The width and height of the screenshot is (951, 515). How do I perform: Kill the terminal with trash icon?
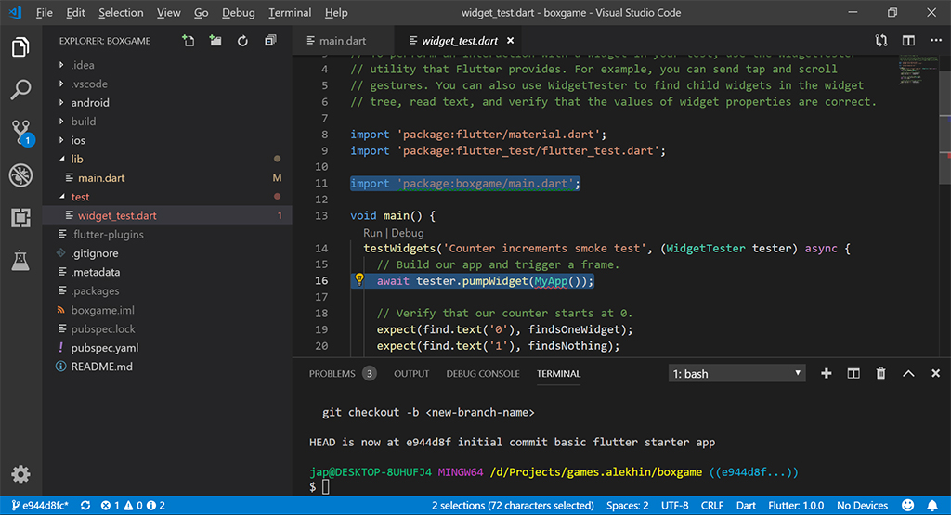click(x=880, y=374)
